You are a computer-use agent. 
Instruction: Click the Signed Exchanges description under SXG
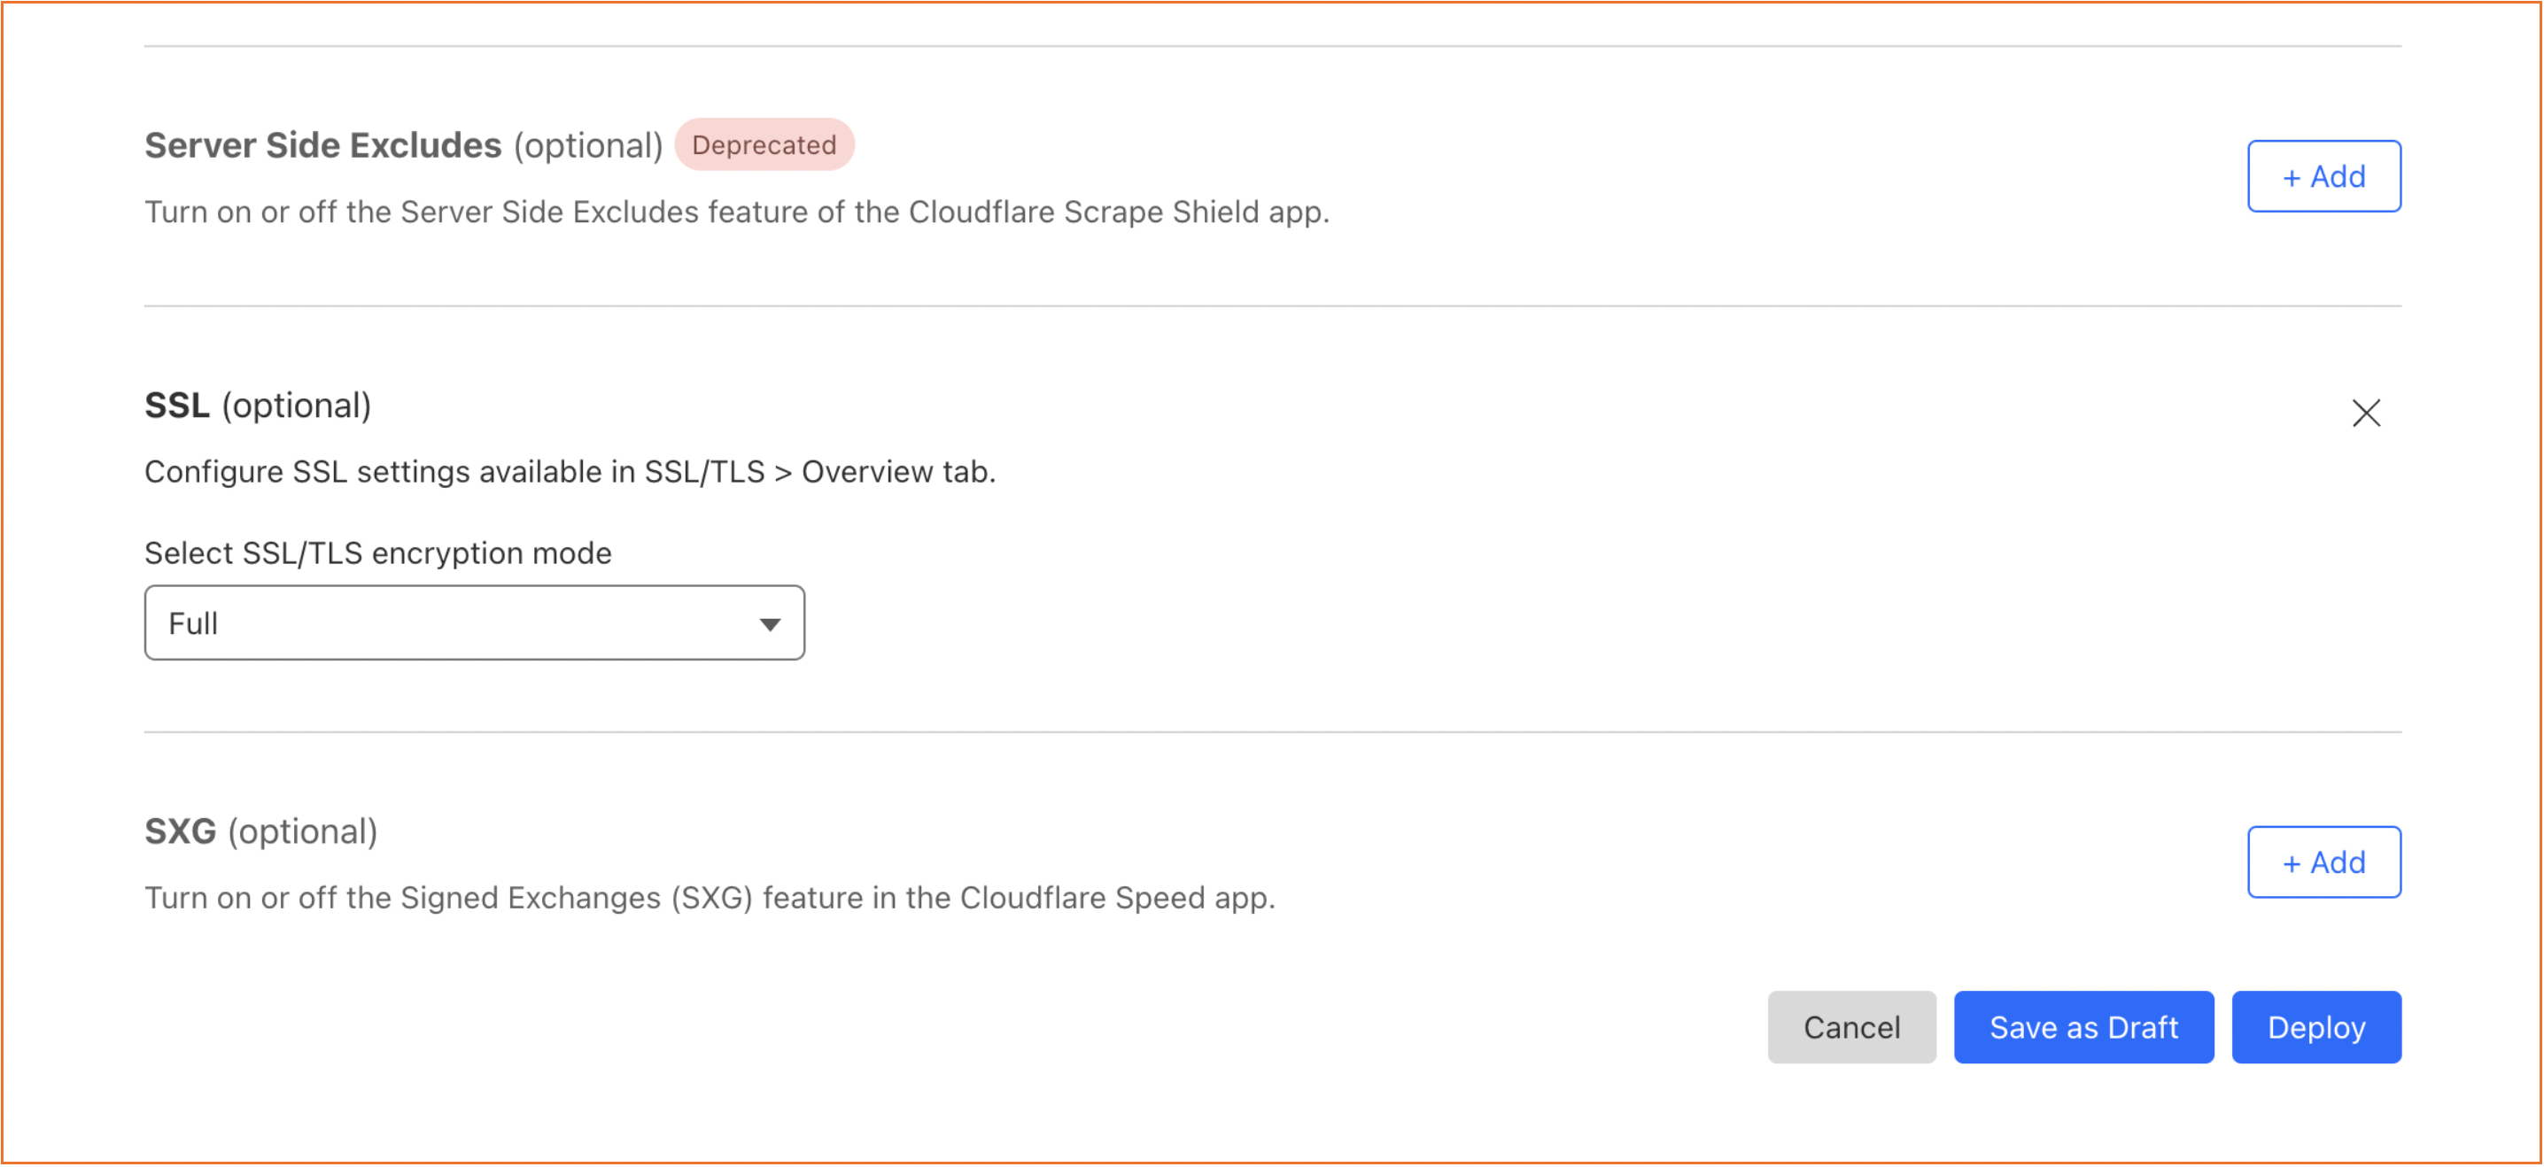pyautogui.click(x=711, y=898)
